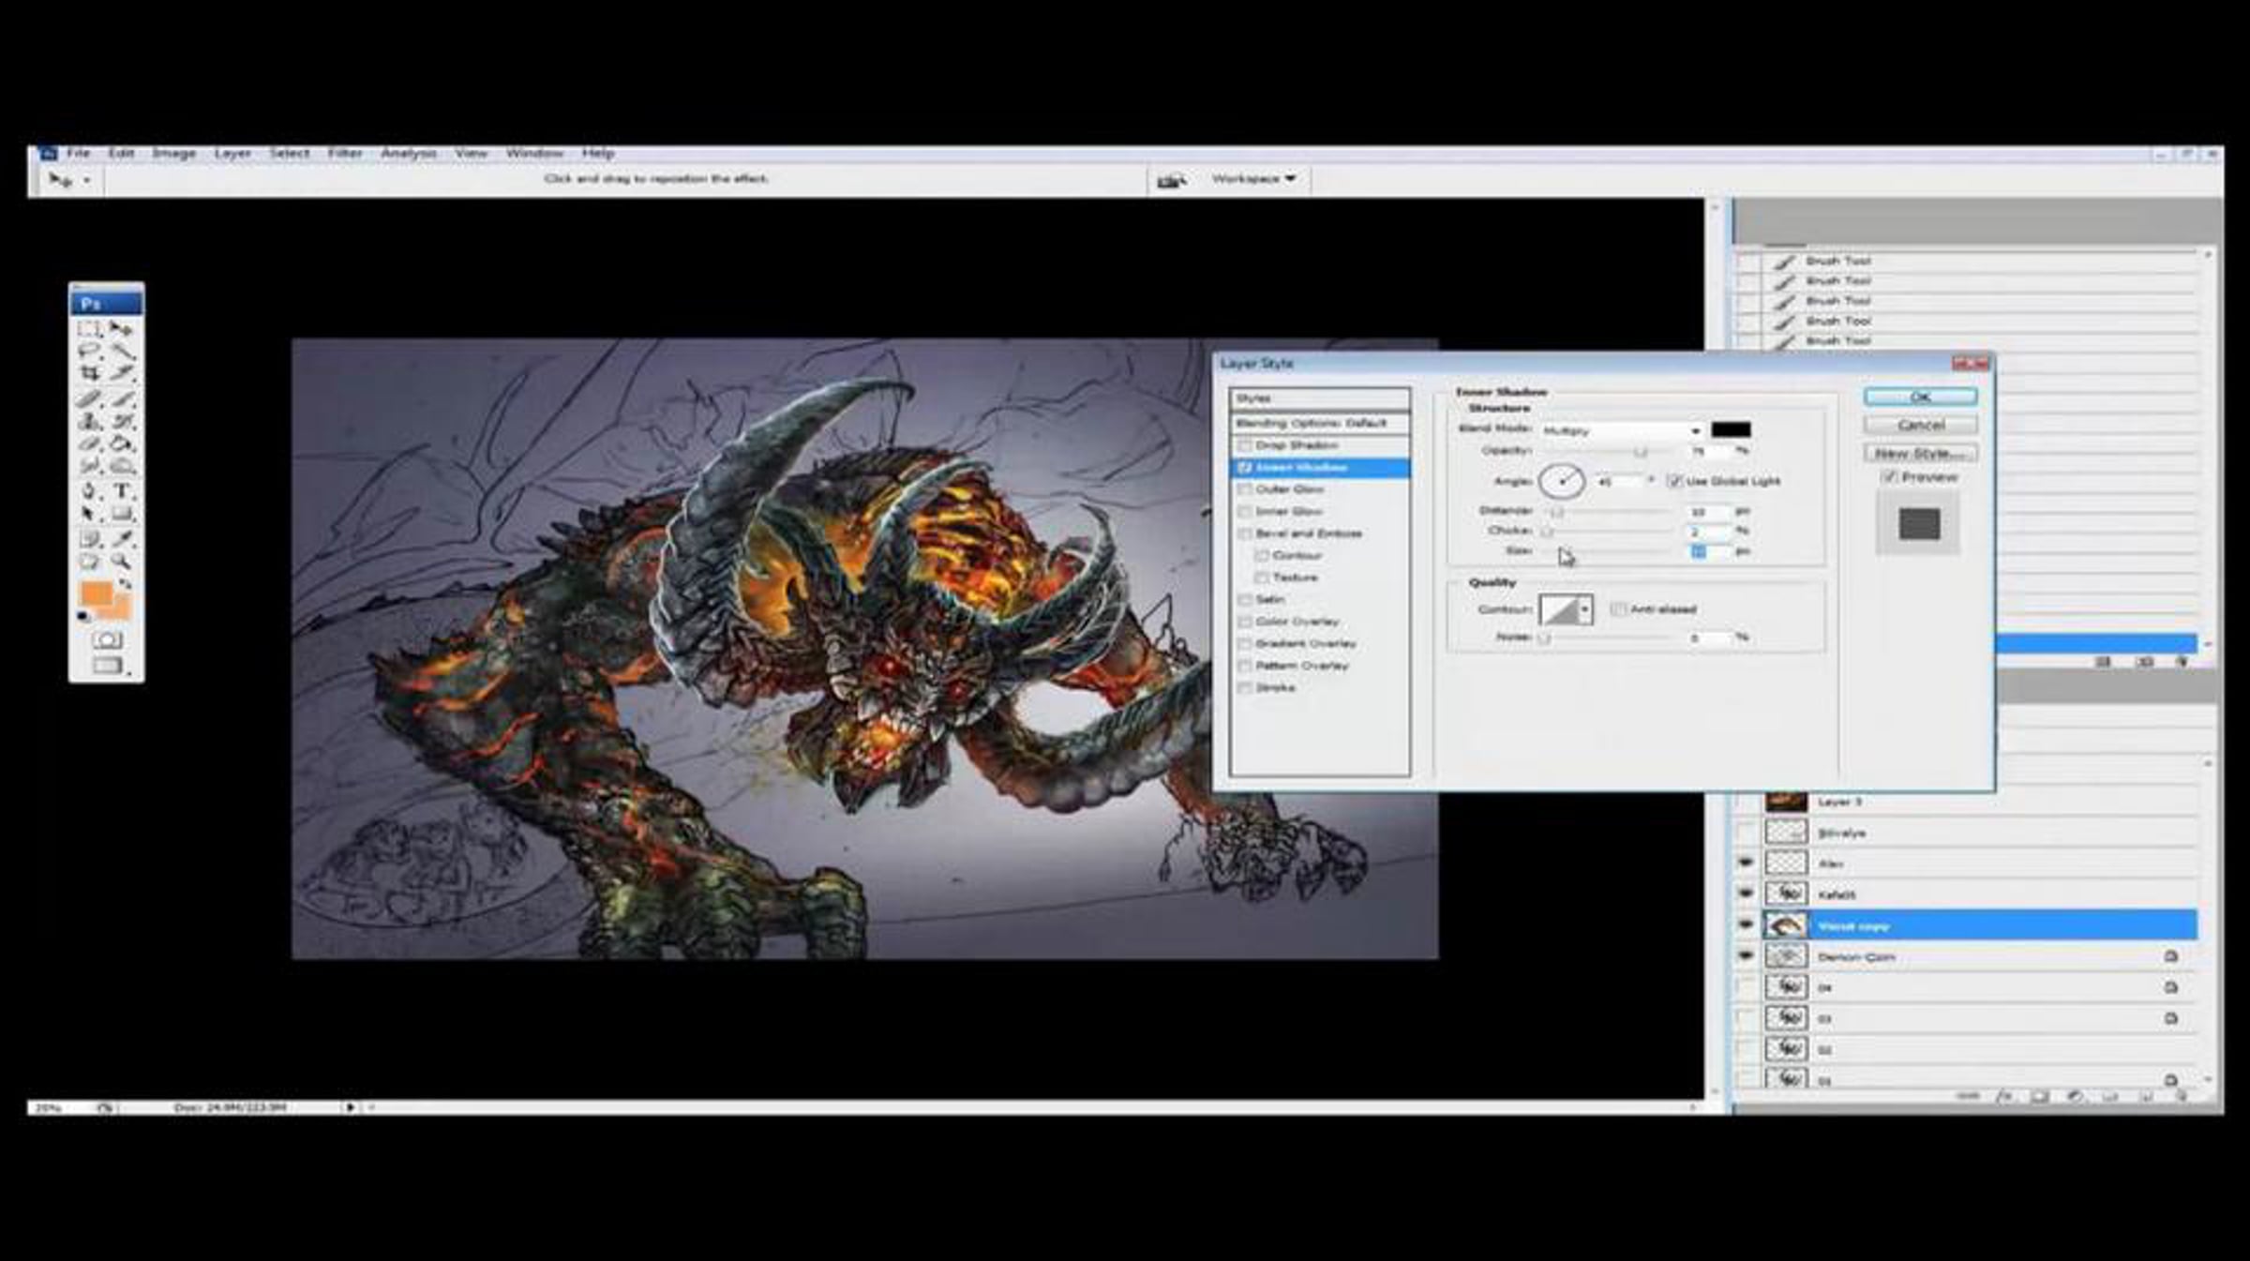Click the New Style button
Screen dimensions: 2250x1261
(1921, 453)
